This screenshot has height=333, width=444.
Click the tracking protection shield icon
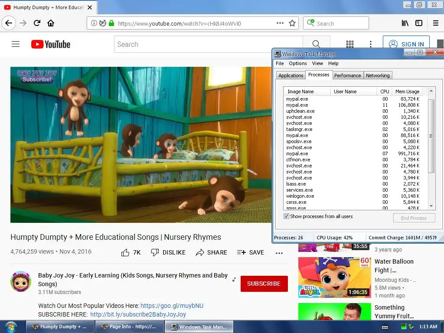click(x=103, y=23)
